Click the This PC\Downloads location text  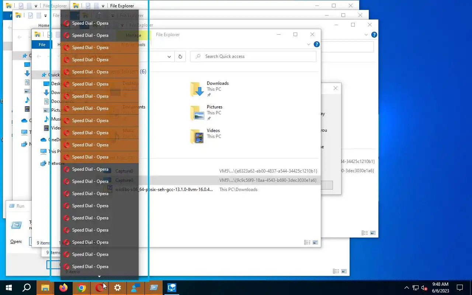point(238,190)
